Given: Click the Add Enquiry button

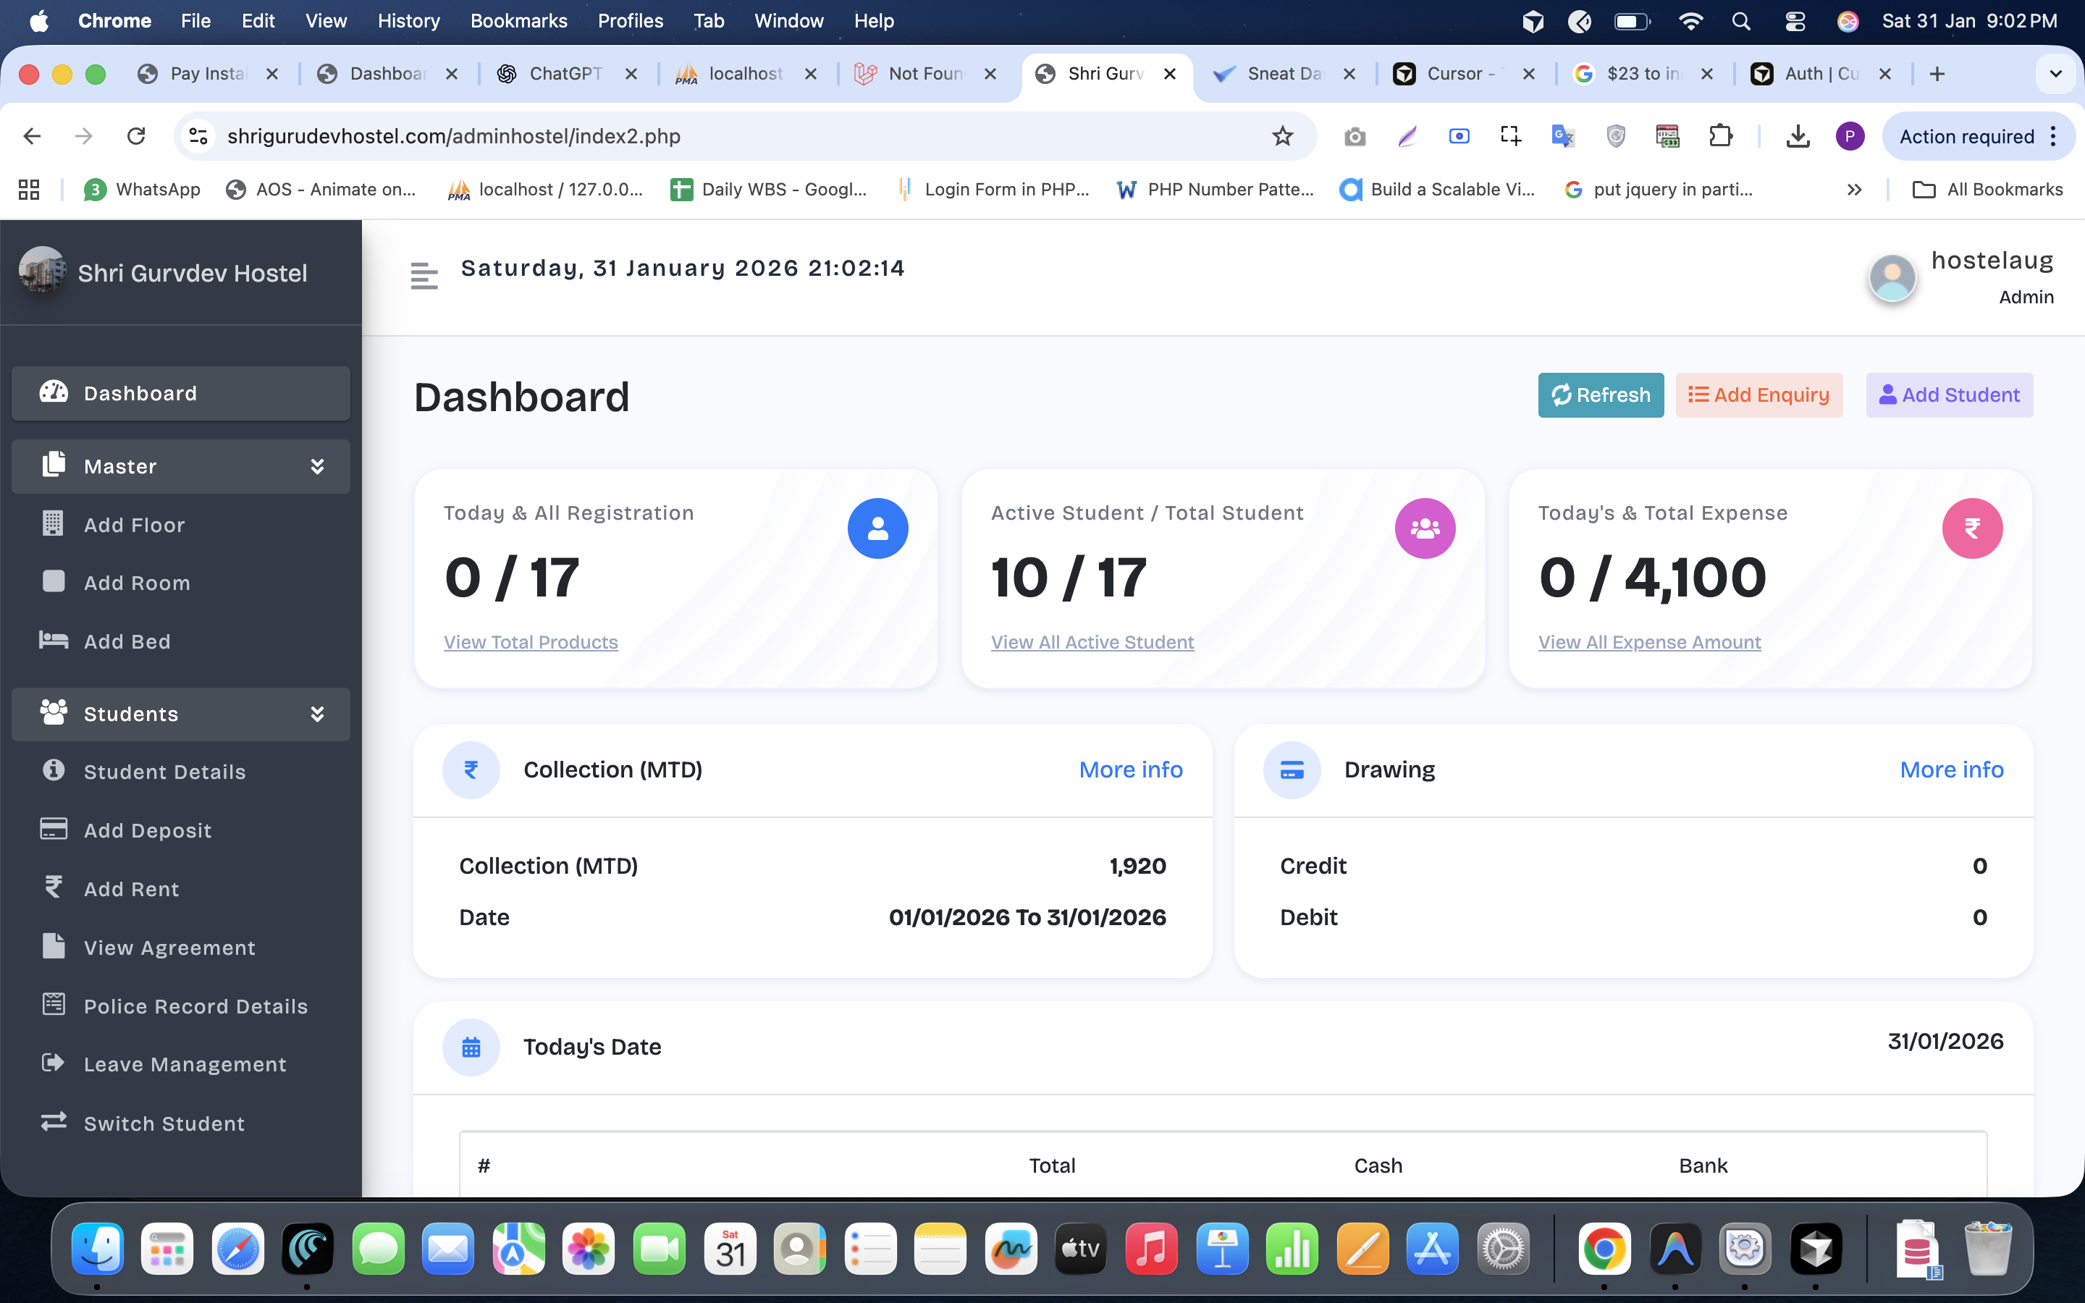Looking at the screenshot, I should click(x=1758, y=395).
